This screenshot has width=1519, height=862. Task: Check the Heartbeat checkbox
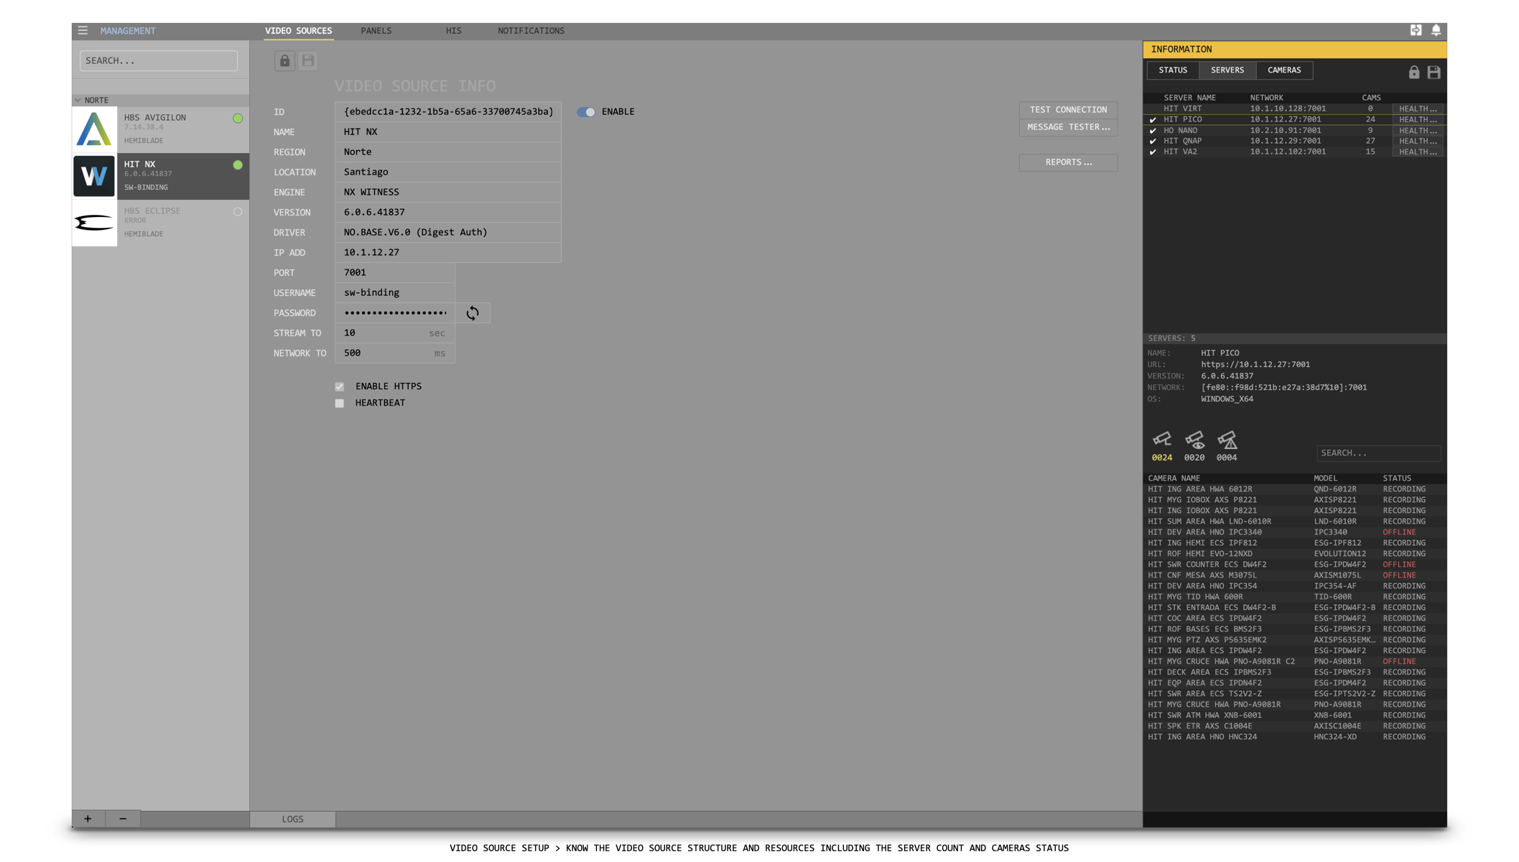pos(340,403)
